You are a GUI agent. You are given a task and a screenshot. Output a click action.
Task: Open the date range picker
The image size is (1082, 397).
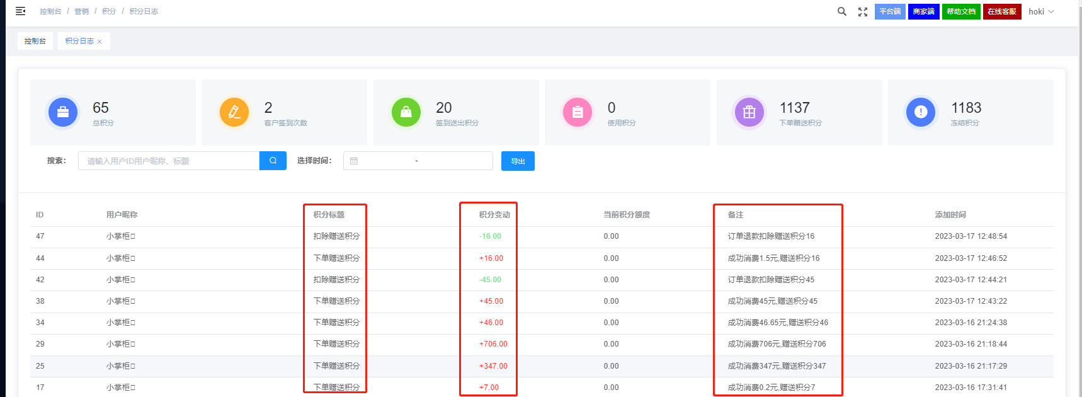point(418,161)
